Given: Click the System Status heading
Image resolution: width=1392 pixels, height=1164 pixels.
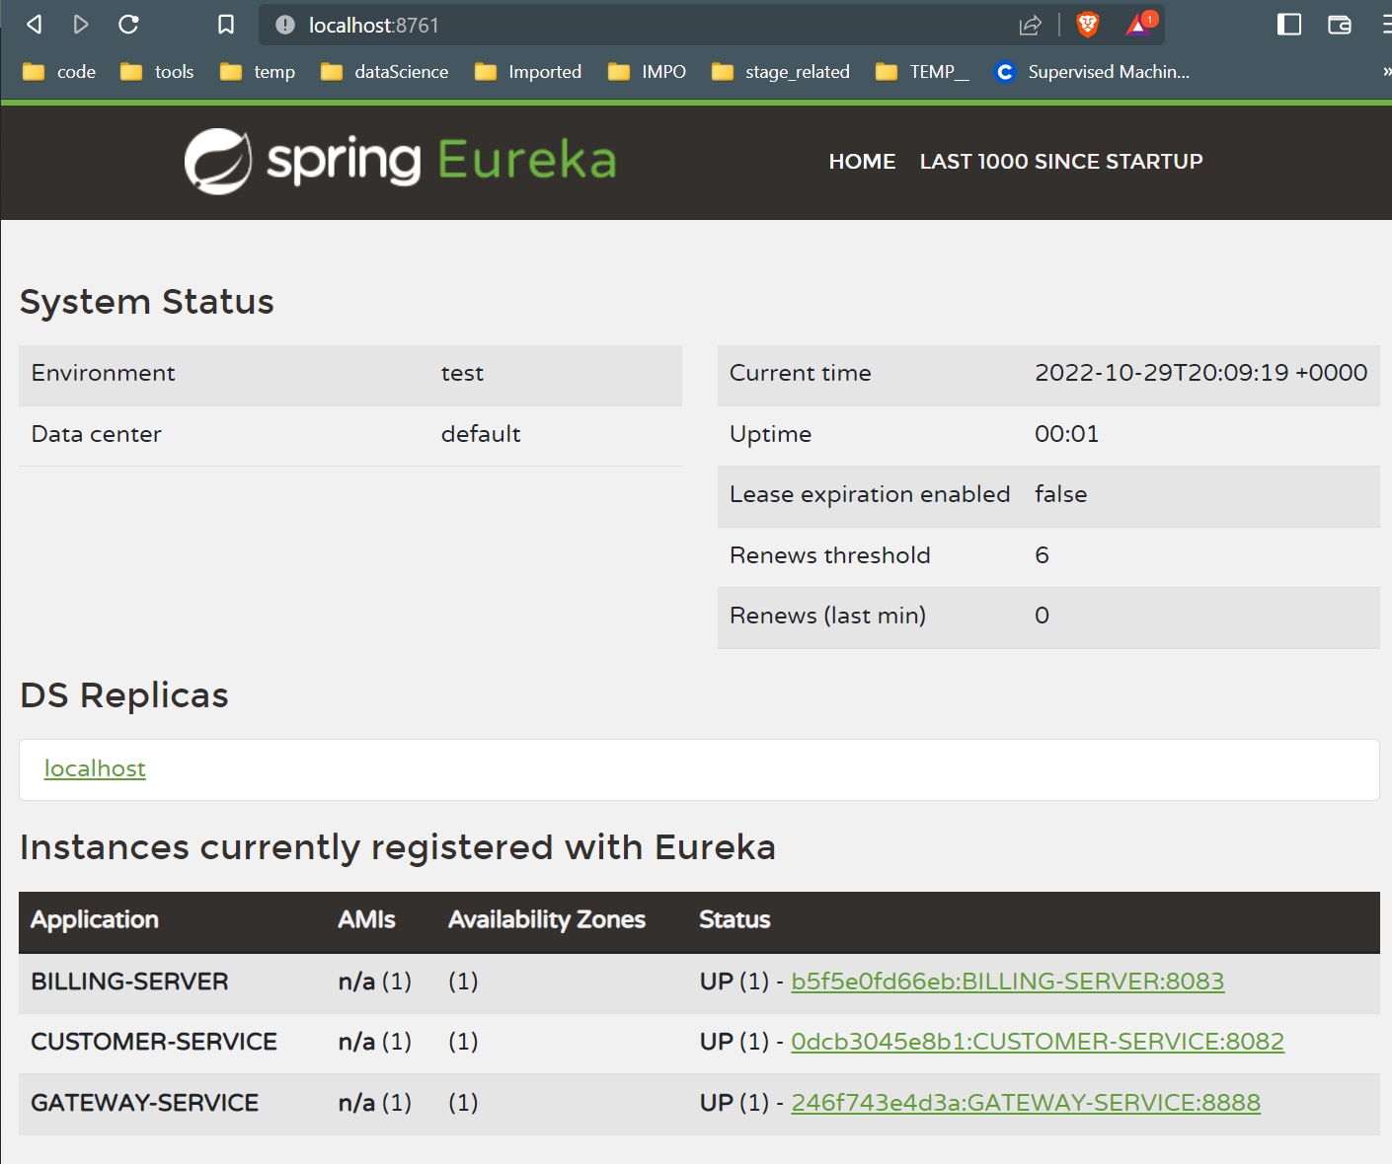Looking at the screenshot, I should point(147,302).
